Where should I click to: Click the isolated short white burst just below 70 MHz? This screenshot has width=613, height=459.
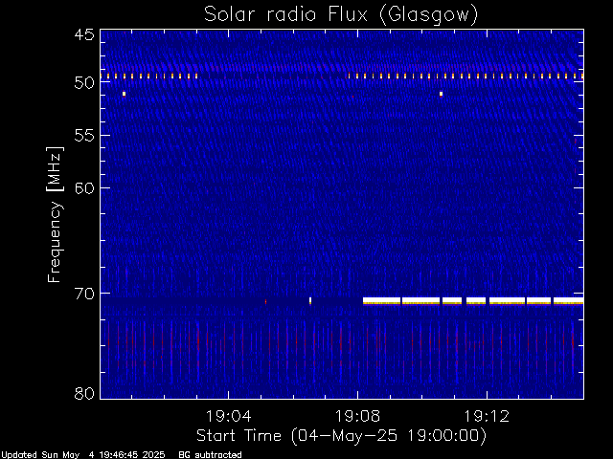(x=310, y=301)
